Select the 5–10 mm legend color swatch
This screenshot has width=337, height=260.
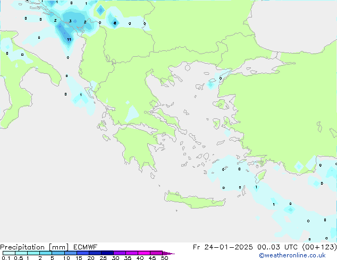click(x=58, y=253)
